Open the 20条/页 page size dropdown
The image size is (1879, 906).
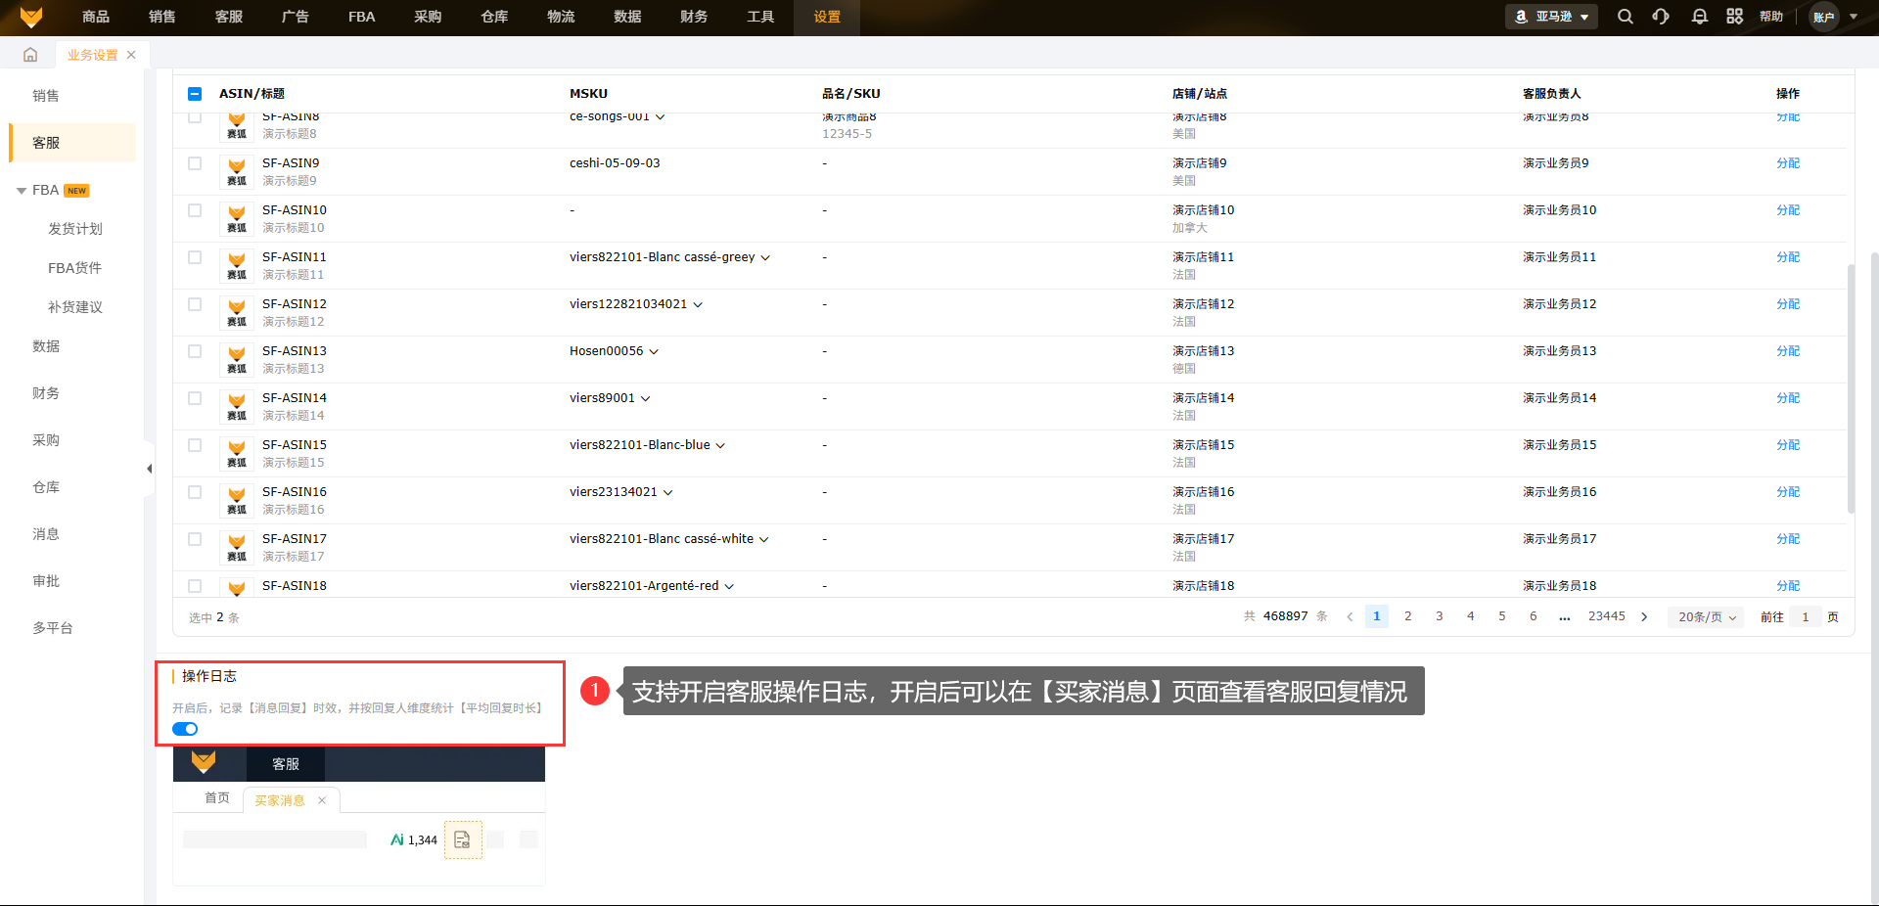point(1706,617)
